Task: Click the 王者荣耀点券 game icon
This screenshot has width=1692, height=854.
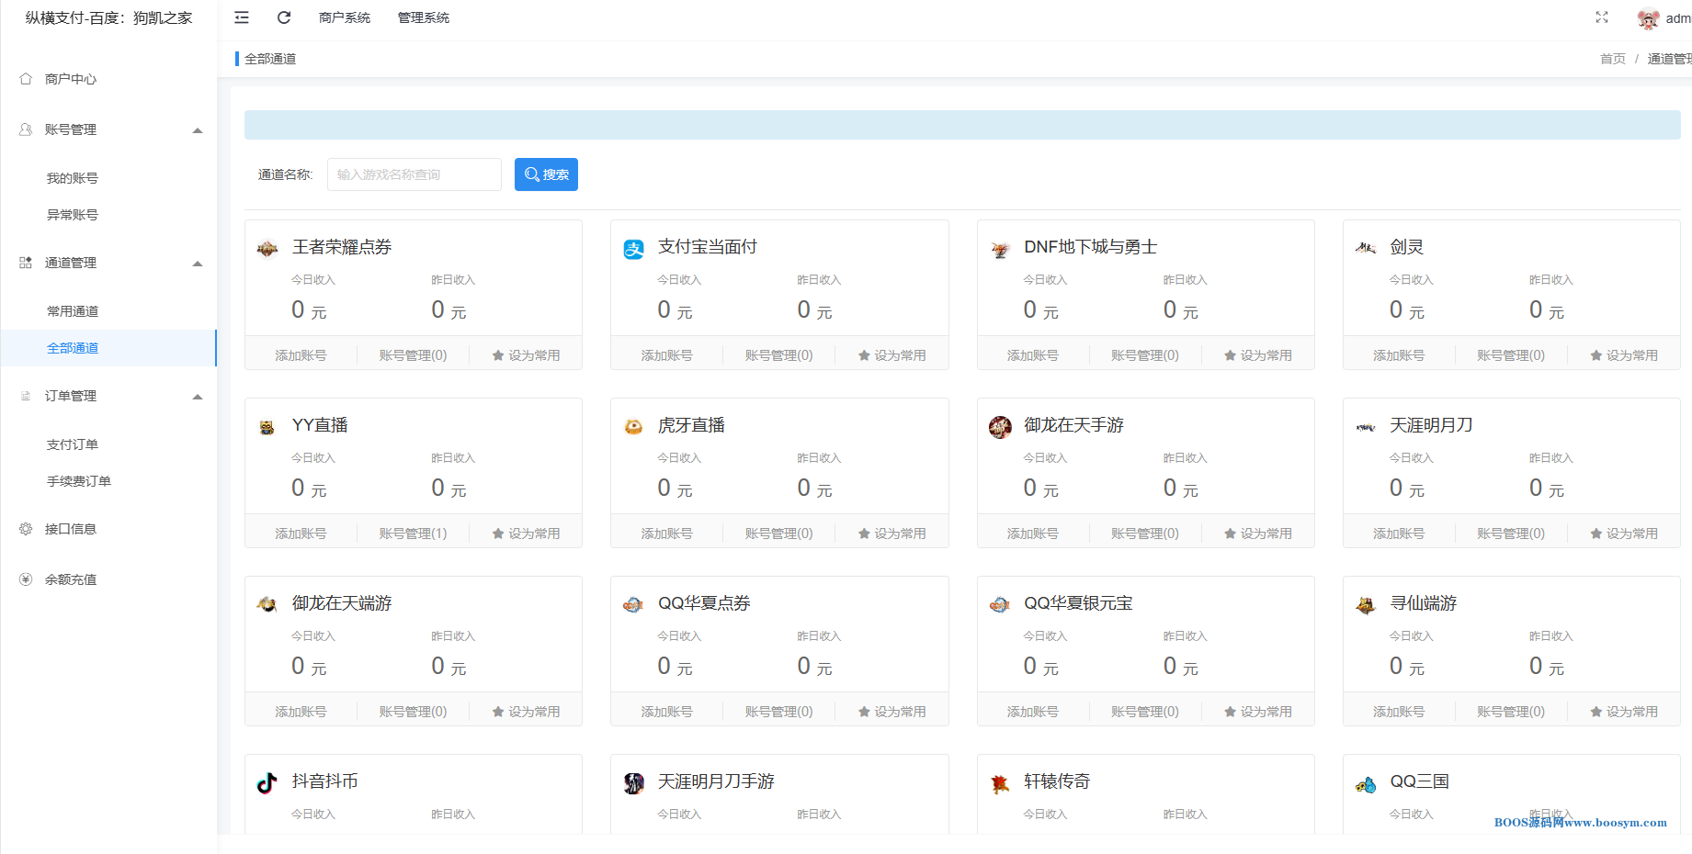Action: pyautogui.click(x=267, y=248)
